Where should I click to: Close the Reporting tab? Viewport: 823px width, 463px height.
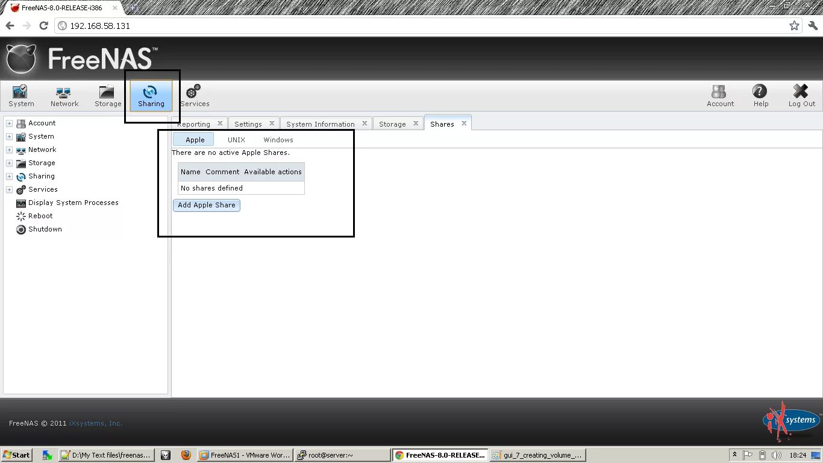coord(220,123)
